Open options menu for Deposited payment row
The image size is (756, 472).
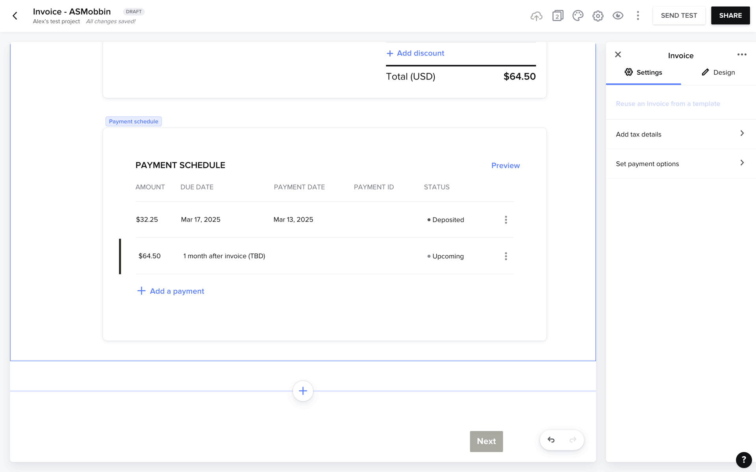click(x=506, y=220)
